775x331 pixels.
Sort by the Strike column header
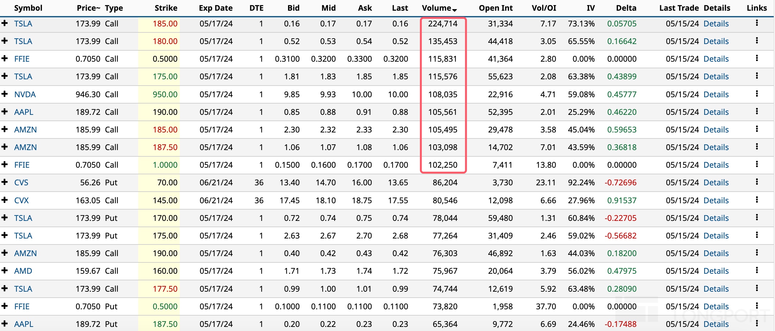(166, 8)
